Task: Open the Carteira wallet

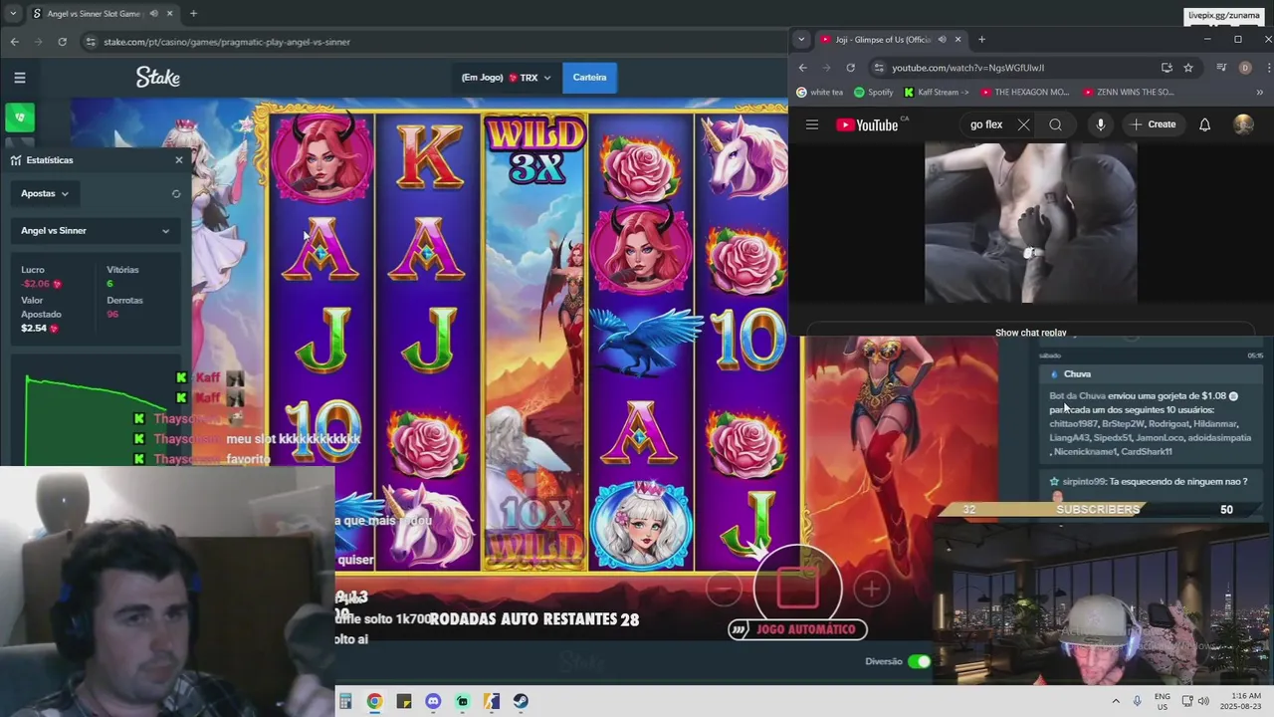Action: pos(589,78)
